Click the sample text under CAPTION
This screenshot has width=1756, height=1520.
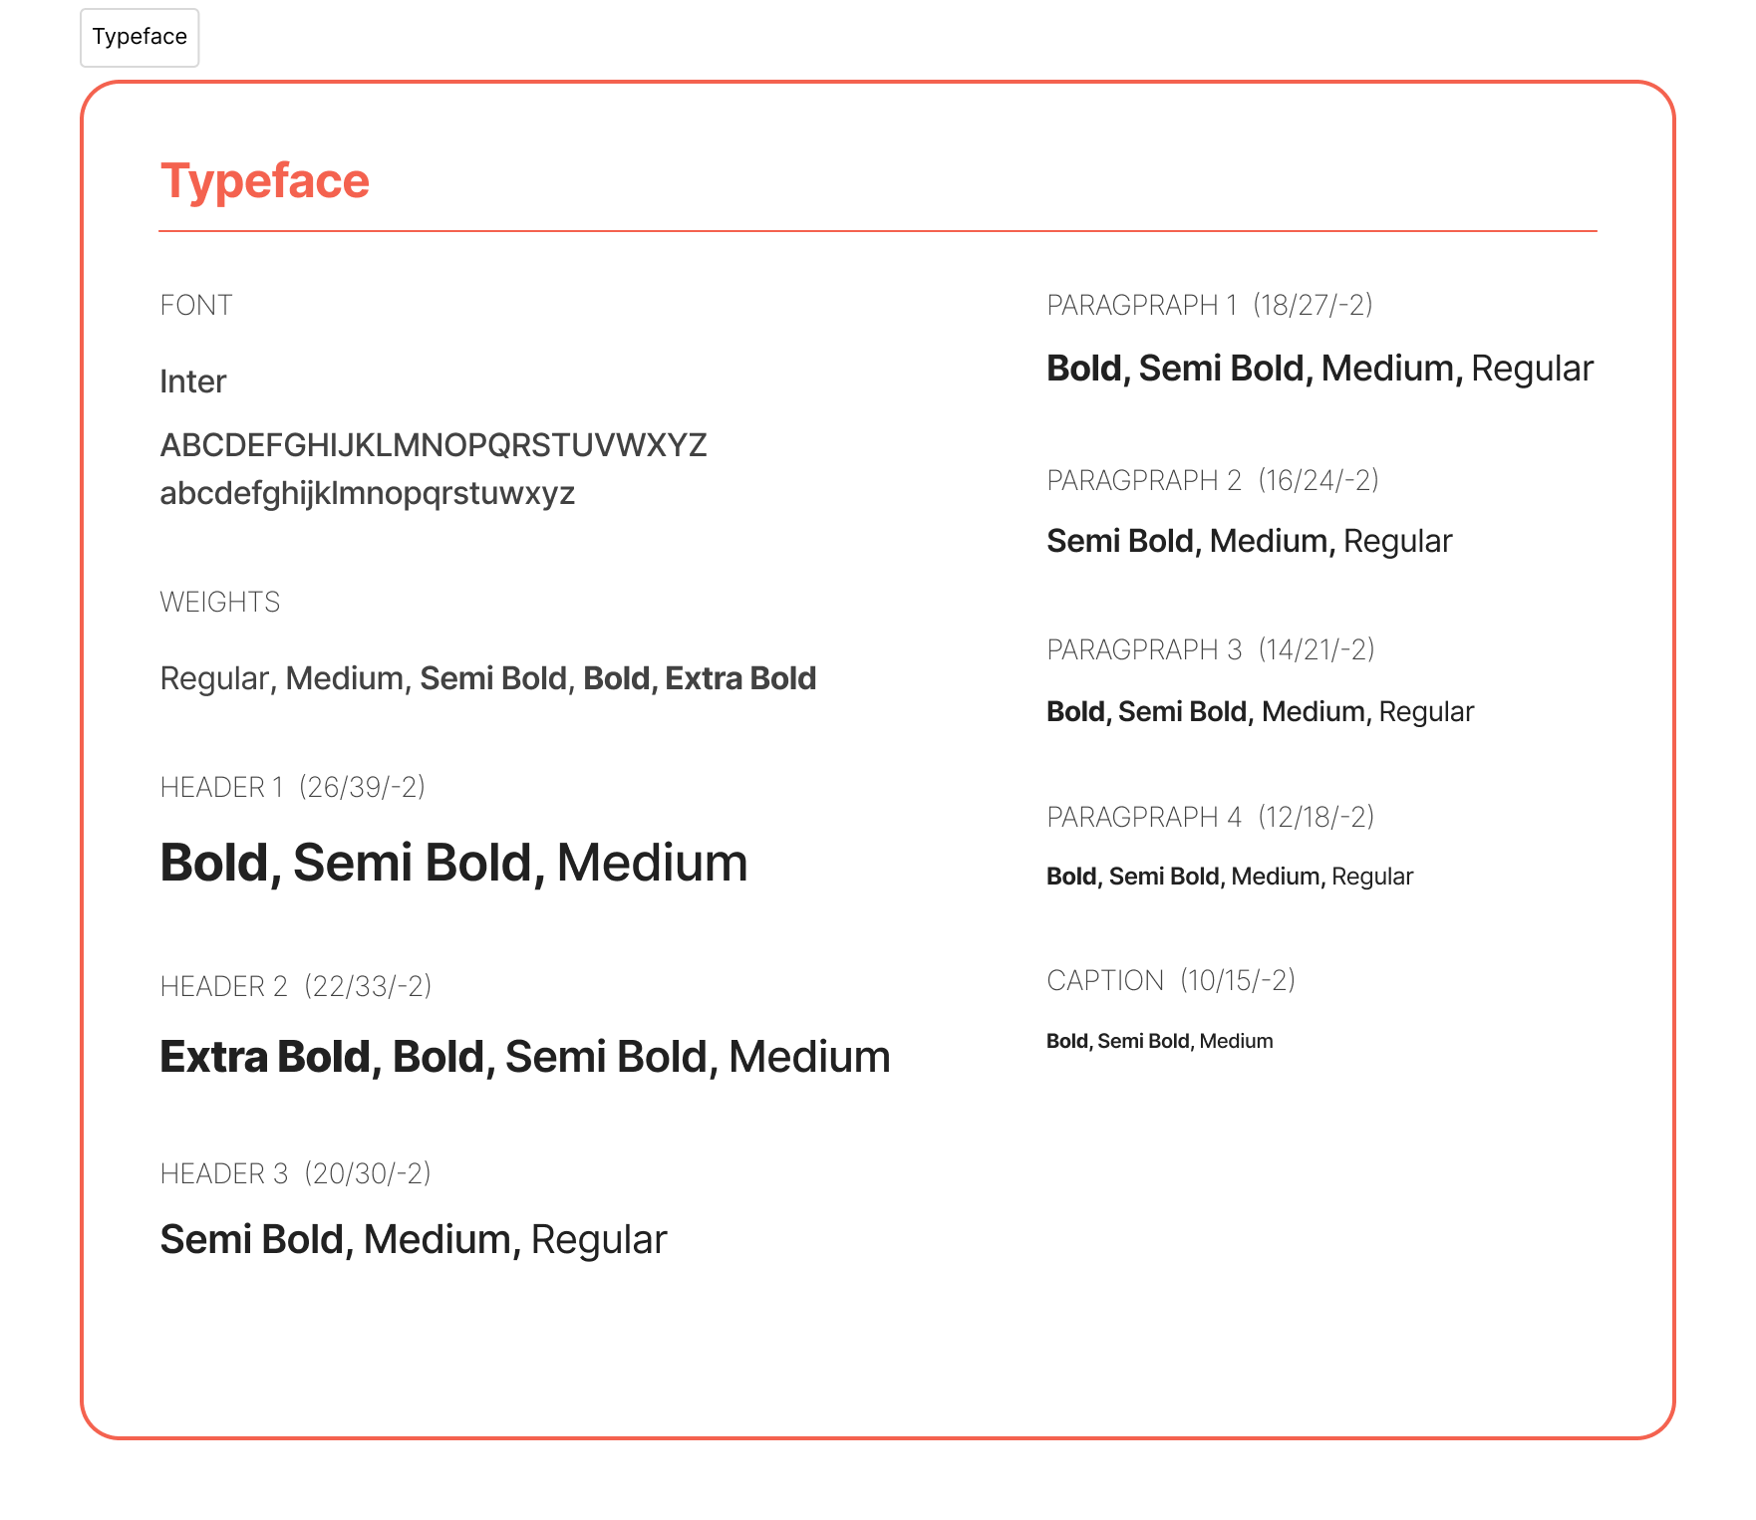[1160, 1041]
